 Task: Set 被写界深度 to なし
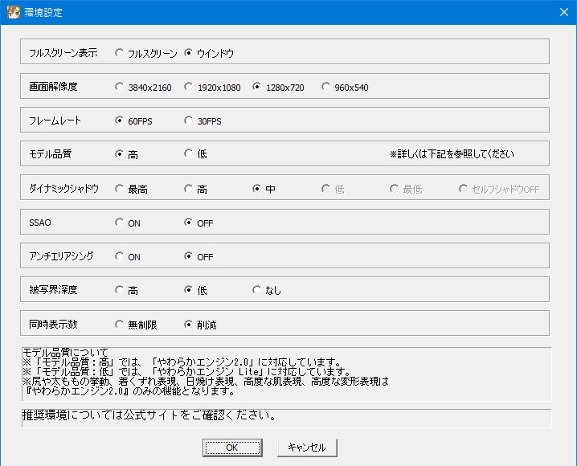click(x=257, y=290)
